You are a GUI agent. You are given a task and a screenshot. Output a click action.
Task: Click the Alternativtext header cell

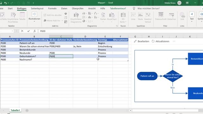click(x=120, y=40)
